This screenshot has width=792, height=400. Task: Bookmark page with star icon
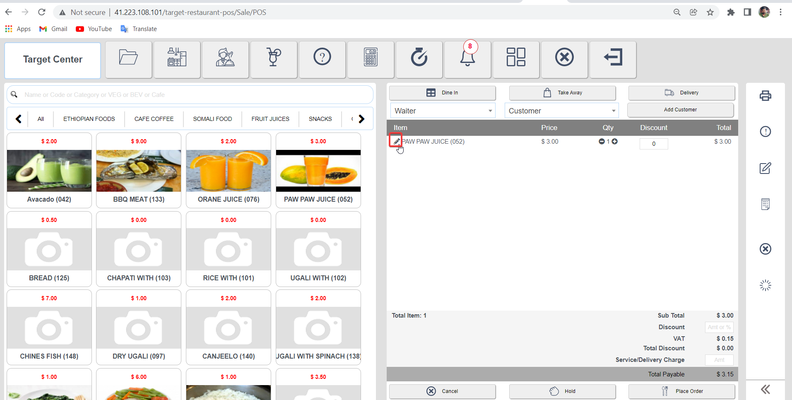pyautogui.click(x=710, y=12)
